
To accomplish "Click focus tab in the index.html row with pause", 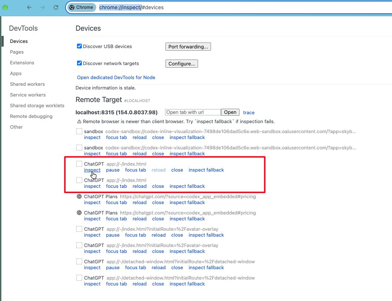I will (x=135, y=170).
